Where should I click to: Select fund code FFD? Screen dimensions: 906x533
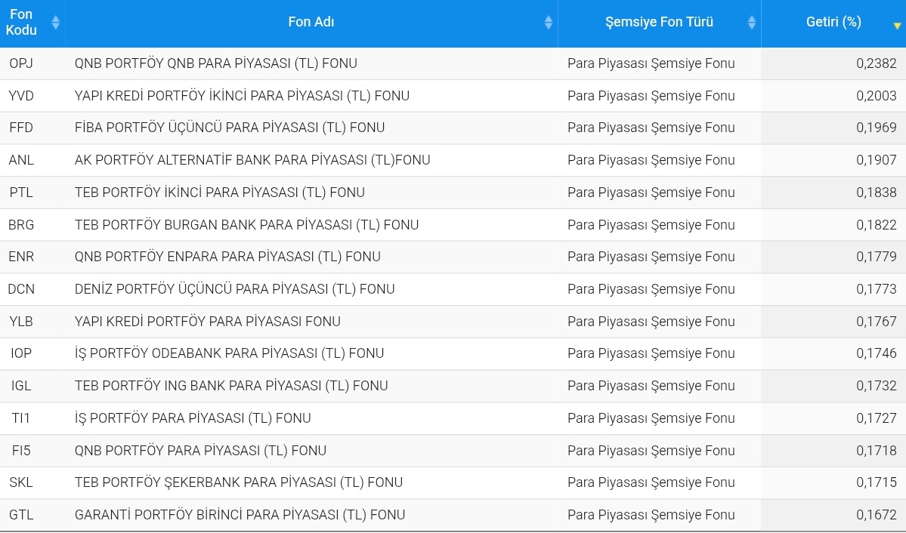21,128
